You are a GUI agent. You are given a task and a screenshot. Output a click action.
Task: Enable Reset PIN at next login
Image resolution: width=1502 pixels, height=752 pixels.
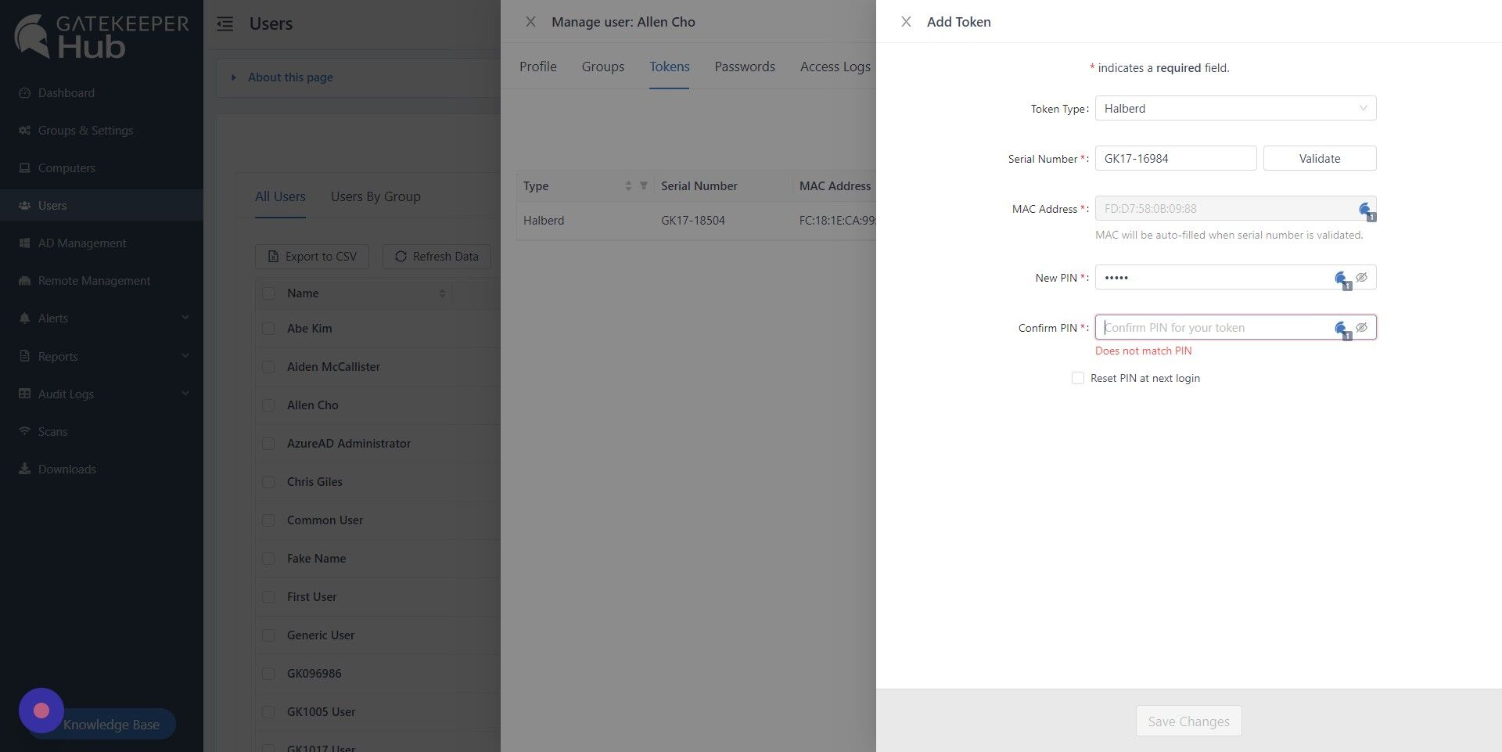click(1078, 378)
